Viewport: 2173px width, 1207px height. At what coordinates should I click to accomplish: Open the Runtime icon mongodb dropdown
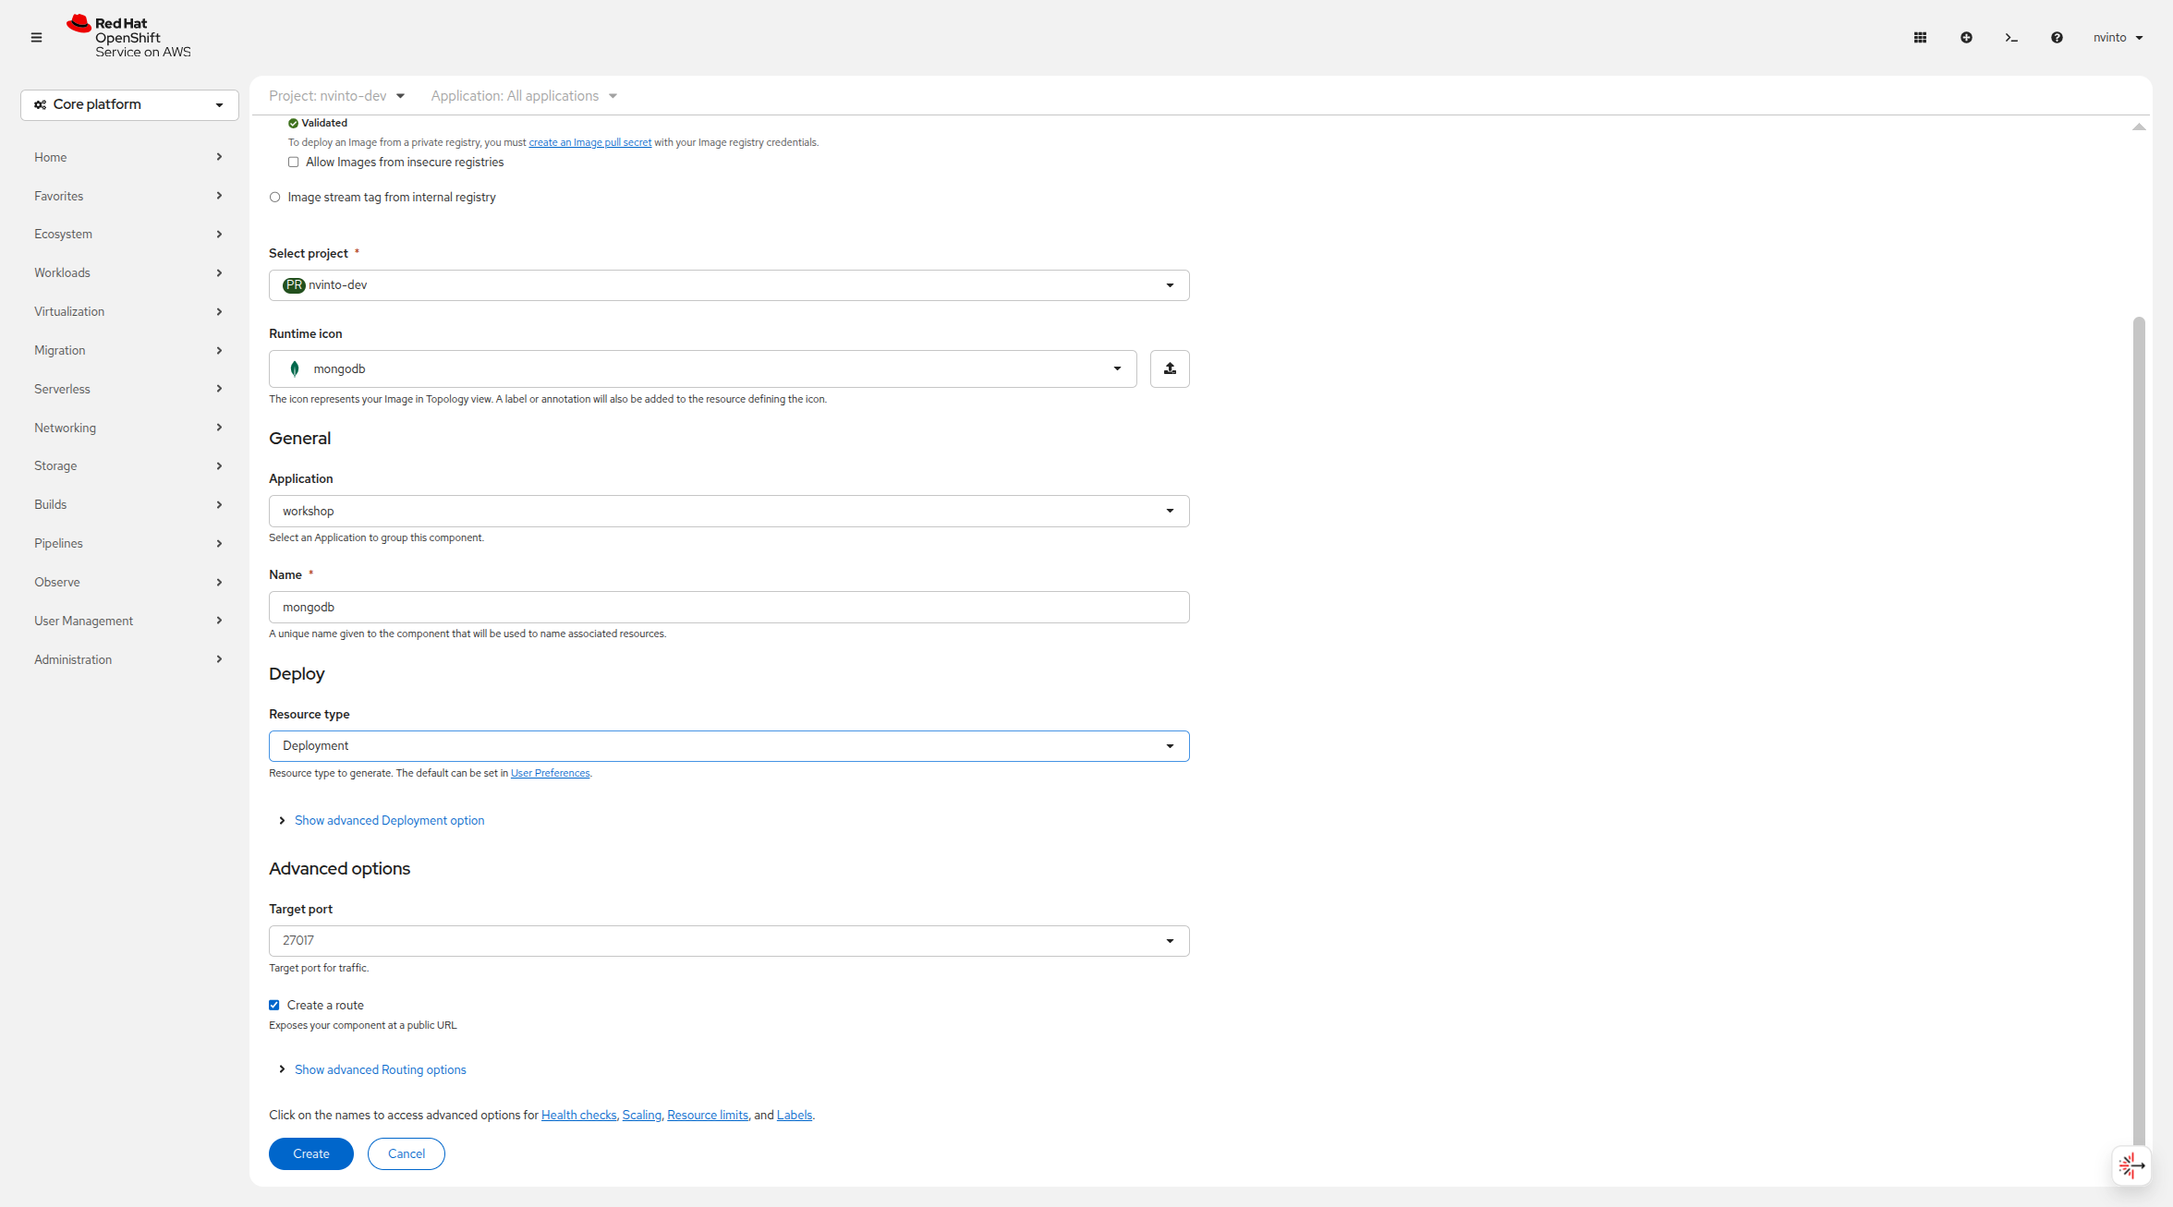tap(702, 368)
